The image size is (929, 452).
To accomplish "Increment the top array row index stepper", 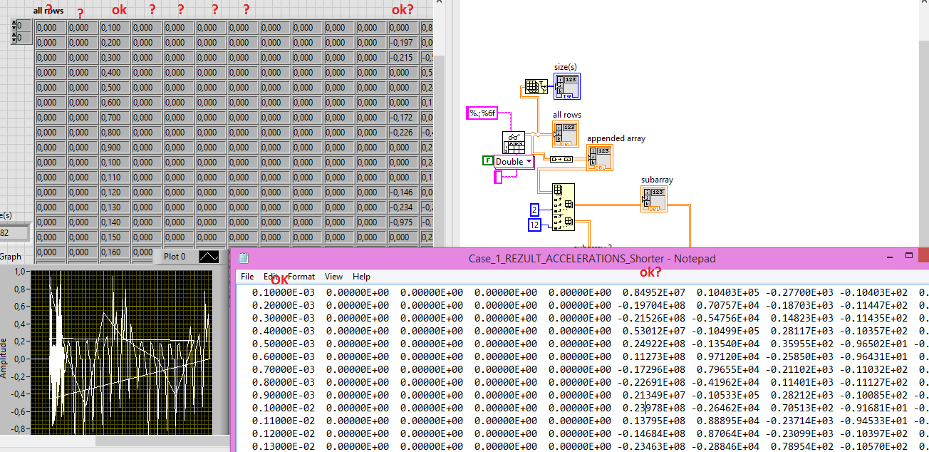I will click(x=14, y=23).
